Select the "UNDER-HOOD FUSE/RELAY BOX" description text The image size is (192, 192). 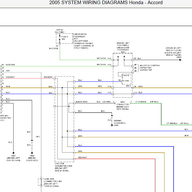click(80, 36)
